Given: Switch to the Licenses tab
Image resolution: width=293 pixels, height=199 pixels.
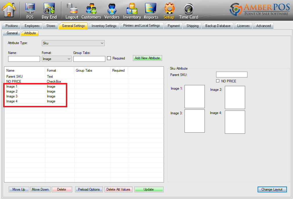Looking at the screenshot, I should [243, 26].
